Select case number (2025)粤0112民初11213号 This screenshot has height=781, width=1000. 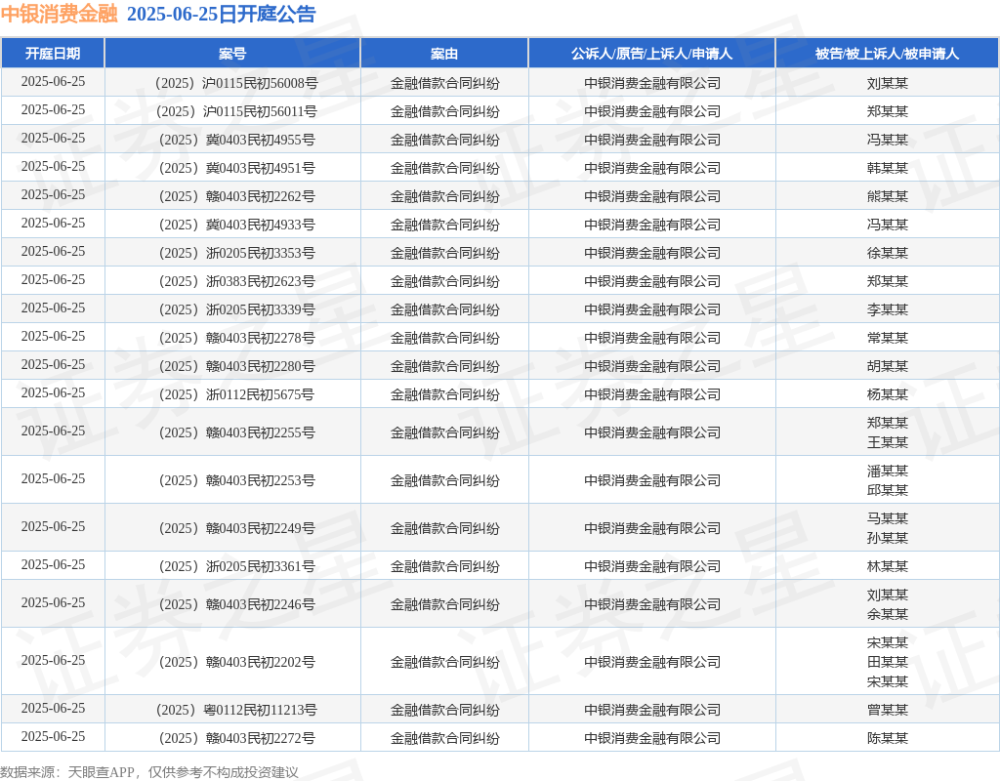click(236, 710)
